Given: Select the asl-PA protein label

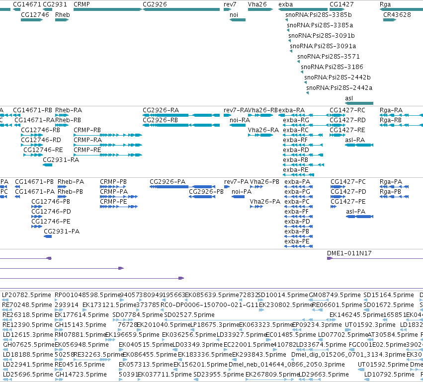Looking at the screenshot, I should pos(356,212).
